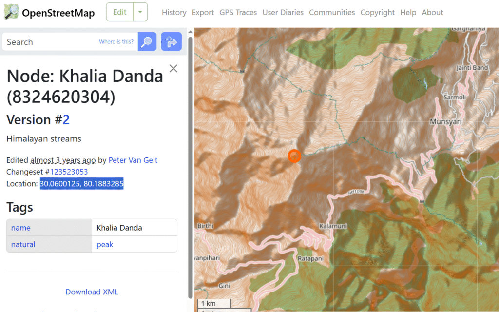
Task: Open User Diaries page
Action: coord(283,12)
